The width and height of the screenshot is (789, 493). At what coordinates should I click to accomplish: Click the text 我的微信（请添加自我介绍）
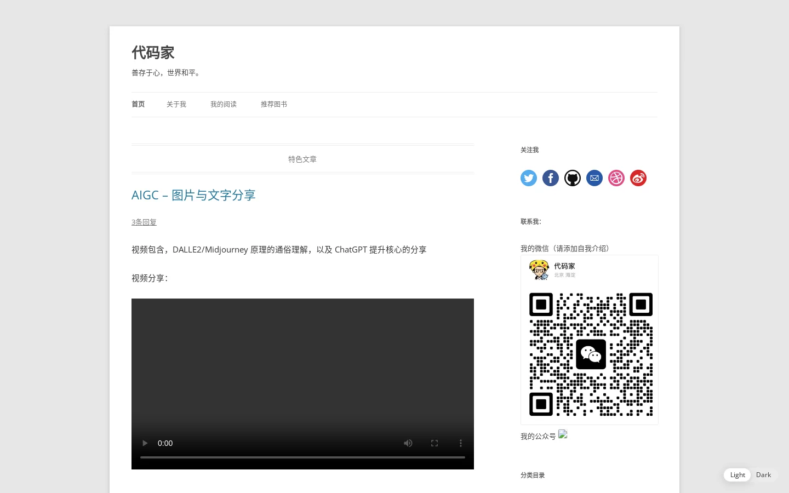567,249
